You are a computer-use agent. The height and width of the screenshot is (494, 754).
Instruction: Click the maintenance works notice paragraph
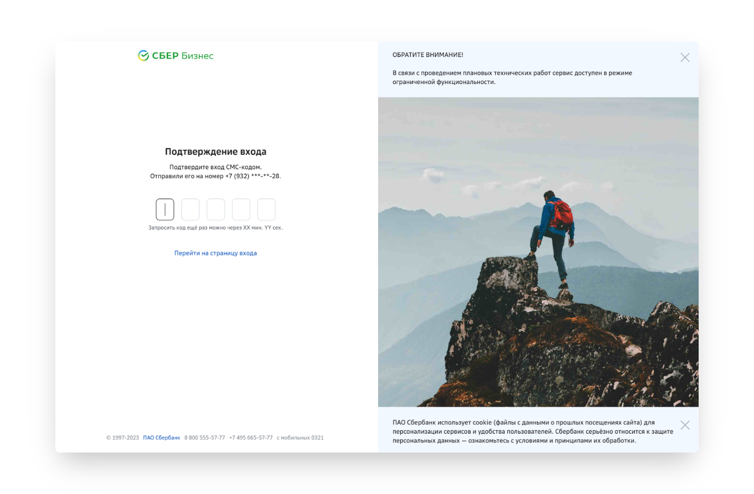click(512, 77)
